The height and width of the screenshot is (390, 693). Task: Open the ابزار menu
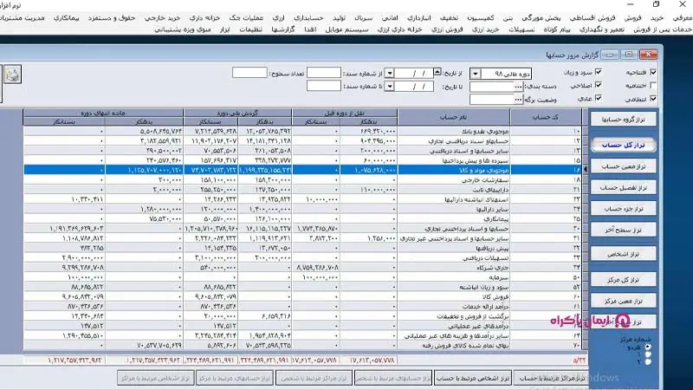point(224,29)
